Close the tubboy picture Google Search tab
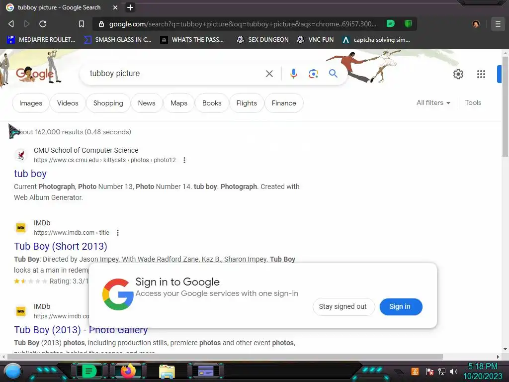This screenshot has width=509, height=382. 115,7
